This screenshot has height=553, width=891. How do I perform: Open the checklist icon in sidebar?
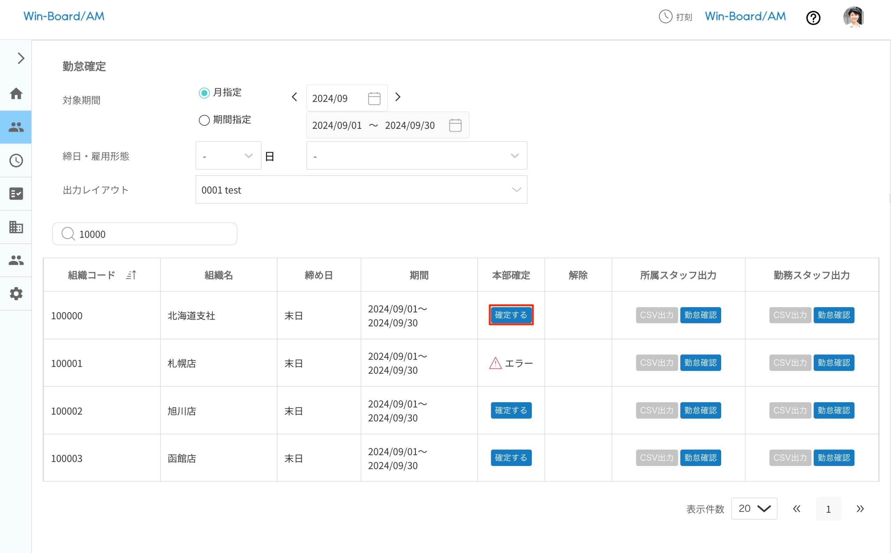[x=16, y=194]
